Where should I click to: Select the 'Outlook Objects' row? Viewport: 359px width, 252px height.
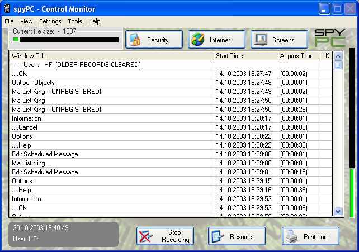point(171,83)
